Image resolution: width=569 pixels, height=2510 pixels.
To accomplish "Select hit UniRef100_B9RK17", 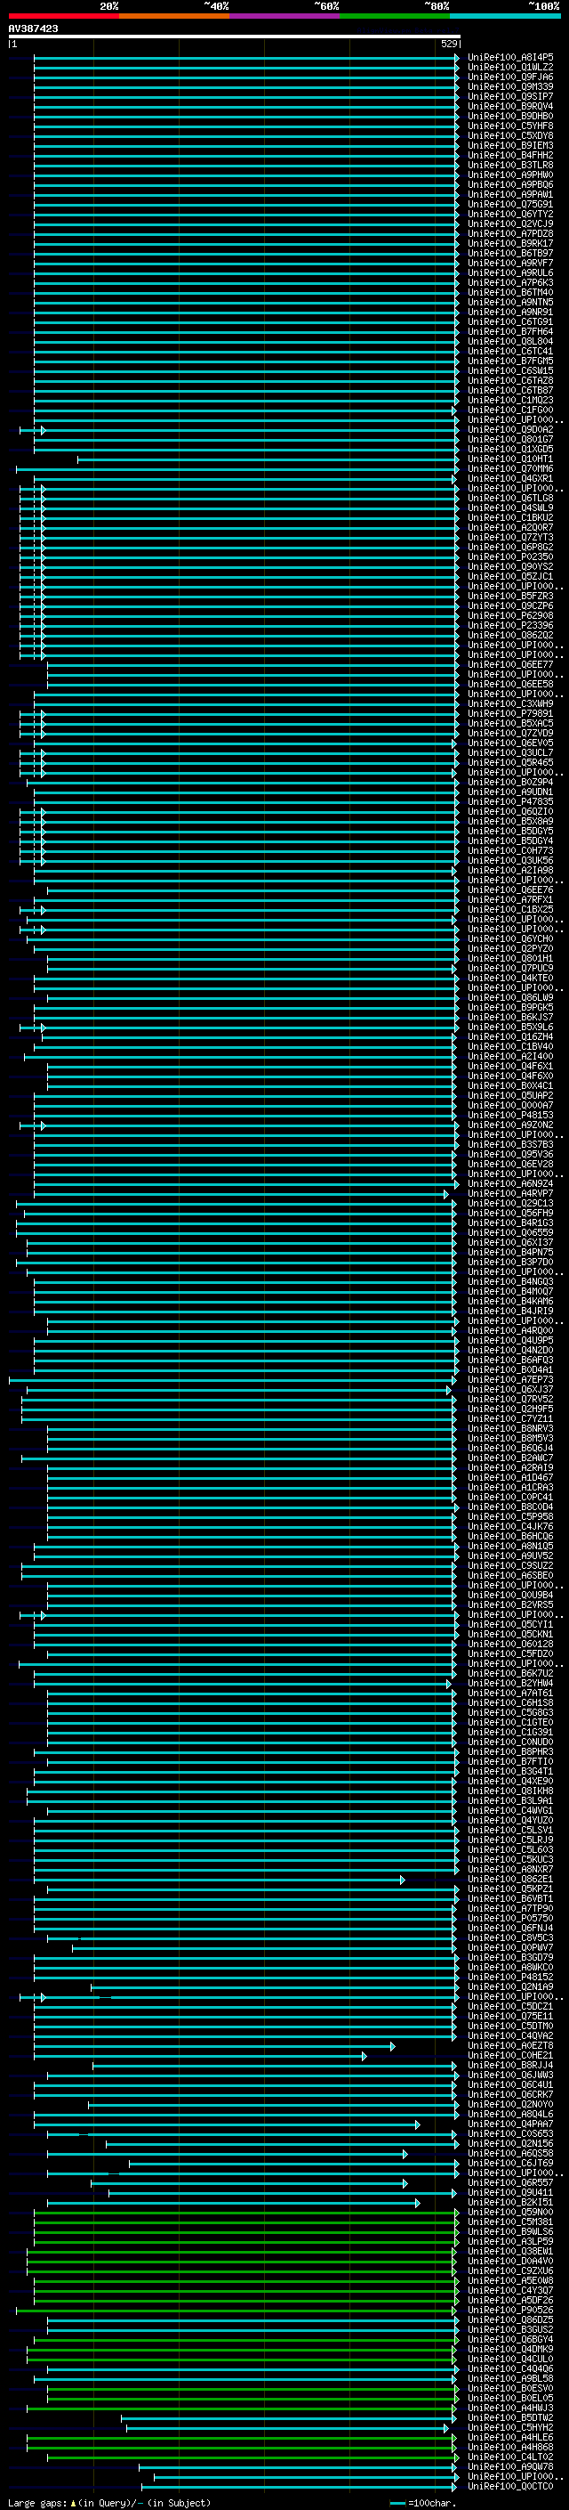I will 509,244.
